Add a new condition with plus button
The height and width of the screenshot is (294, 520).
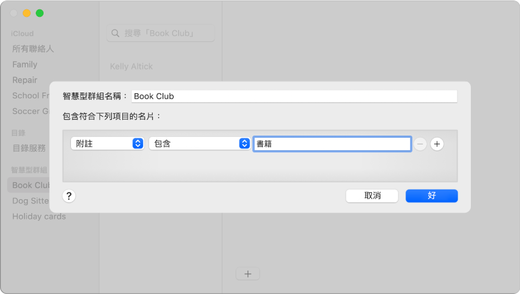click(x=437, y=144)
